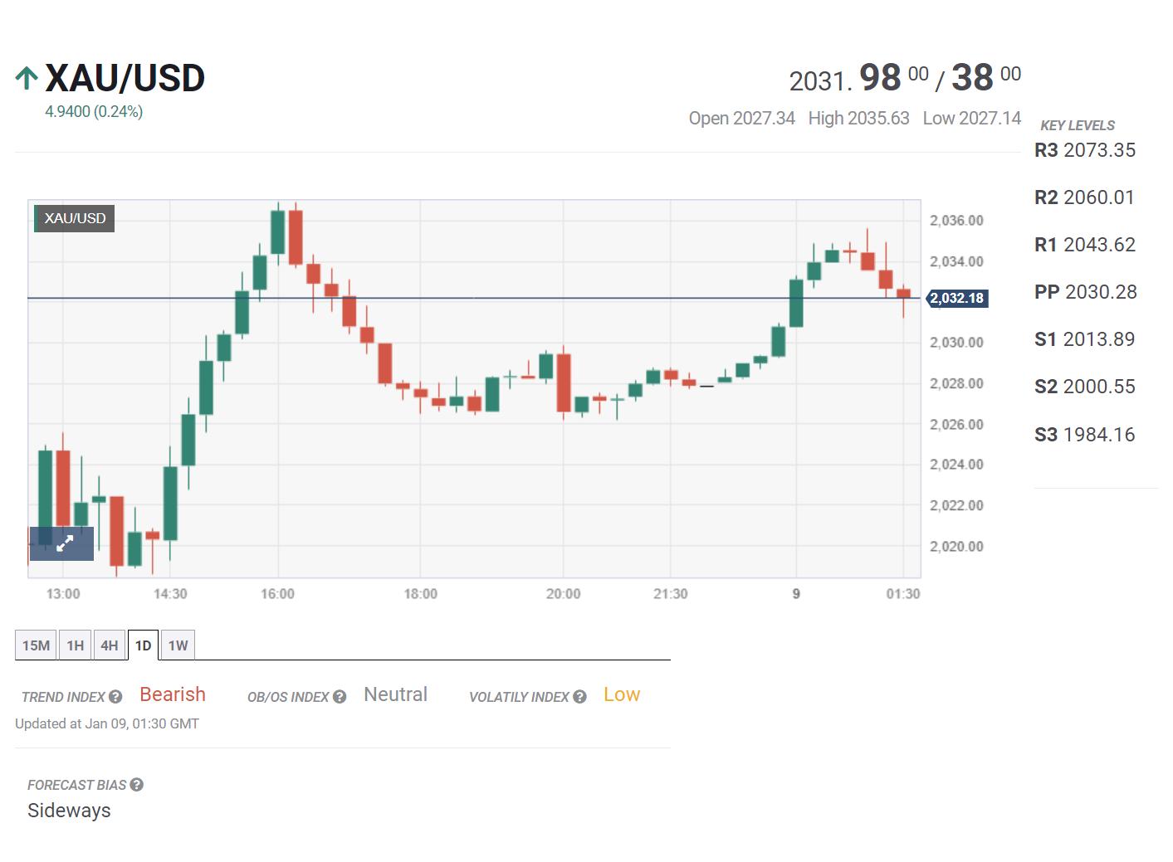
Task: Click the 16:00 time axis label
Action: click(277, 594)
